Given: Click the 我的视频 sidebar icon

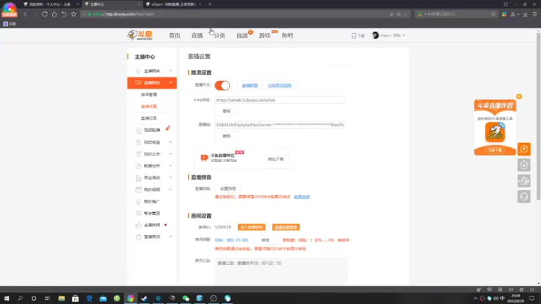Looking at the screenshot, I should tap(139, 190).
